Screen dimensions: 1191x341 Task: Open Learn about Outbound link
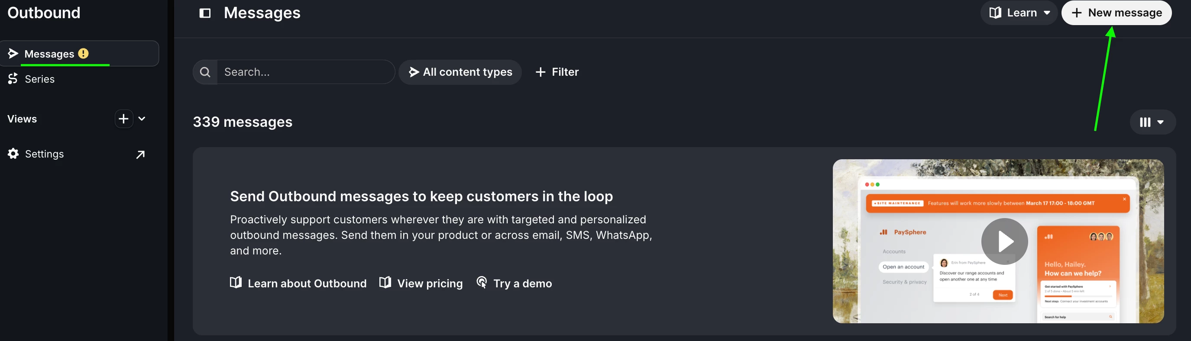pos(298,283)
